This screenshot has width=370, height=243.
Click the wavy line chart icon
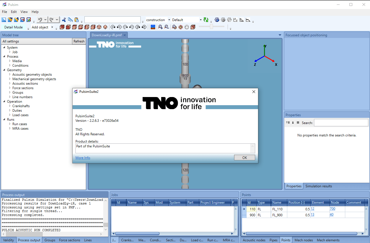pyautogui.click(x=236, y=20)
